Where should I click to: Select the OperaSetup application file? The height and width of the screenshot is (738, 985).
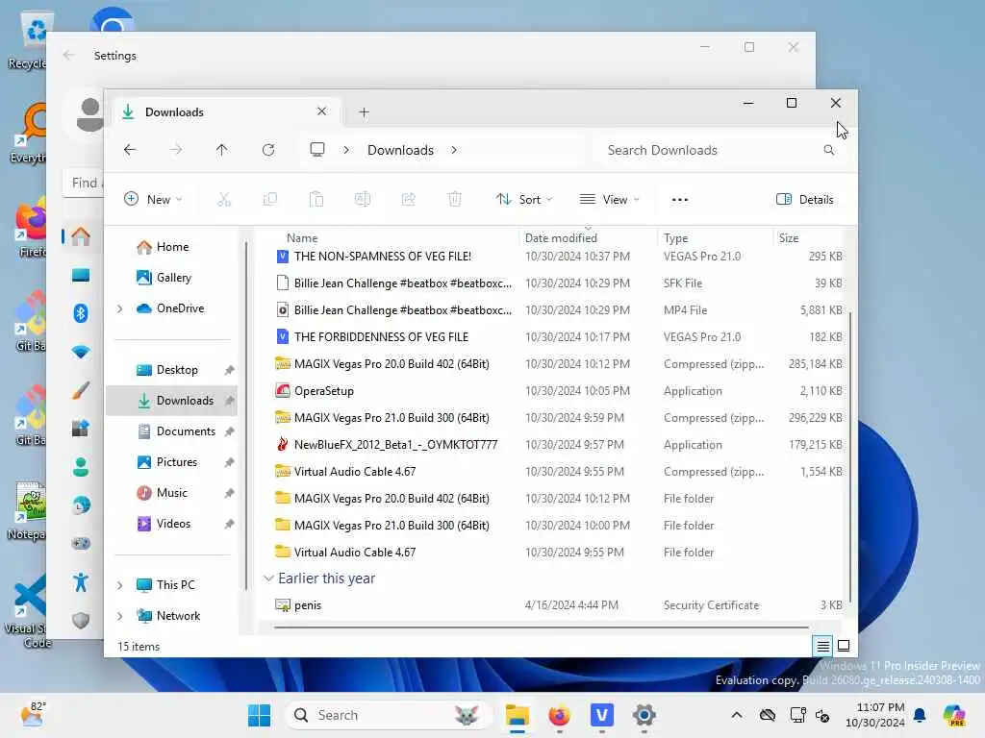(558, 391)
